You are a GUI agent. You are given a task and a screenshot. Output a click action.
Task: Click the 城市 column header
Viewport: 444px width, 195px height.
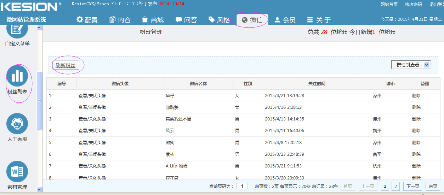(390, 84)
